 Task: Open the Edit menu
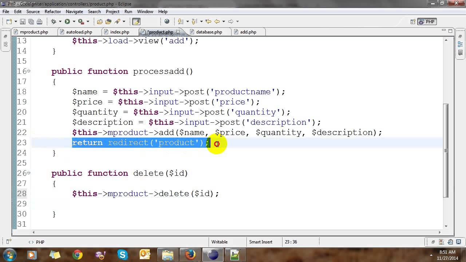[x=18, y=12]
